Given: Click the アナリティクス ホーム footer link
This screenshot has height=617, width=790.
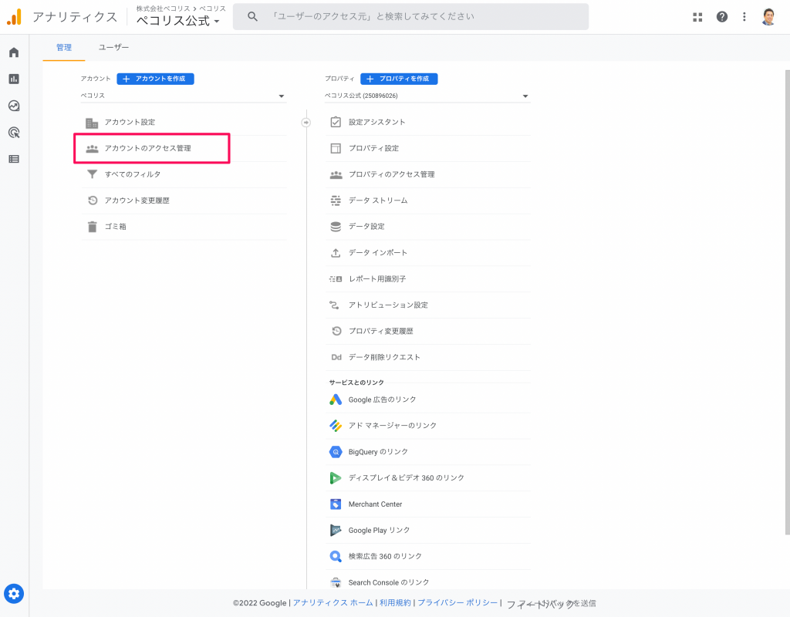Looking at the screenshot, I should click(x=333, y=603).
